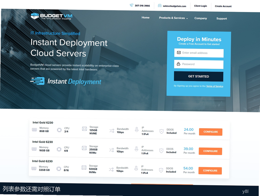
Task: Select the 24.00 price text
Action: [x=189, y=129]
